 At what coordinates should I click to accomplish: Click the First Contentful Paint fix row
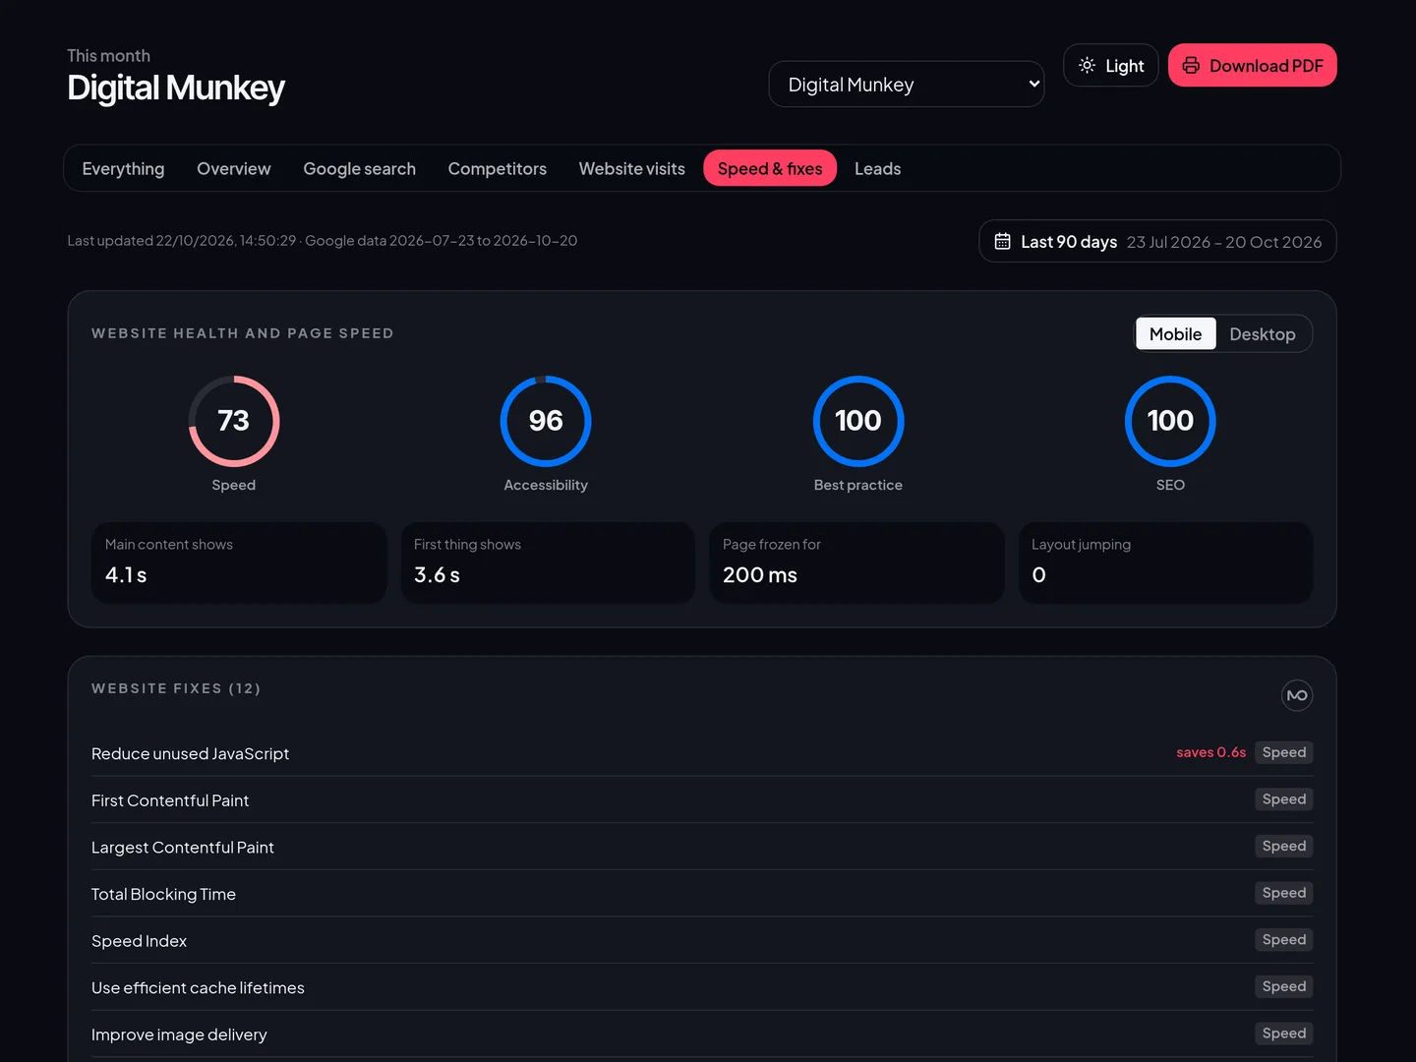click(702, 799)
